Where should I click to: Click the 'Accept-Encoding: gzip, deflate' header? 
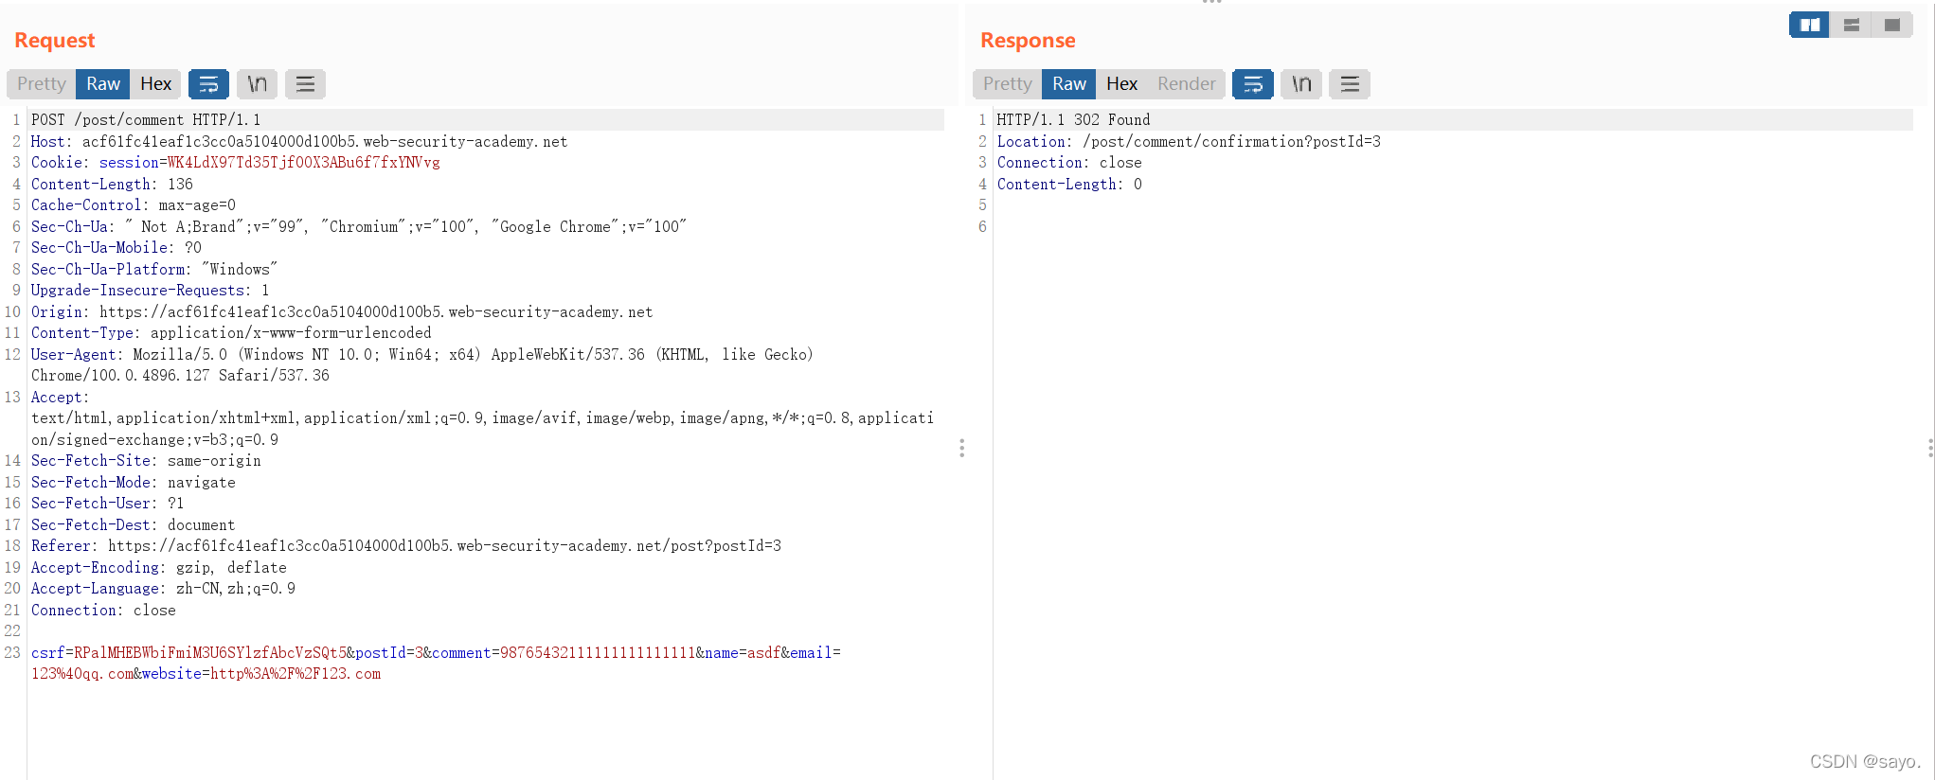(x=159, y=568)
